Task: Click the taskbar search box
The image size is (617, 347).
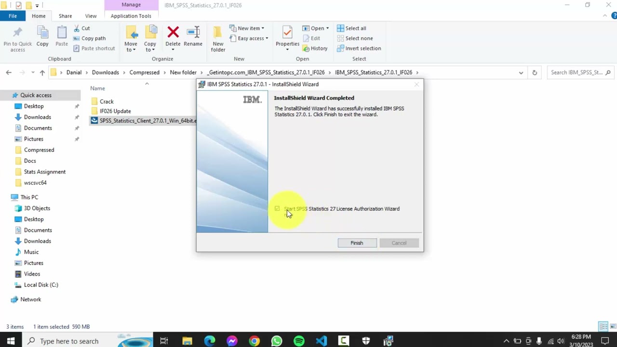Action: point(88,341)
